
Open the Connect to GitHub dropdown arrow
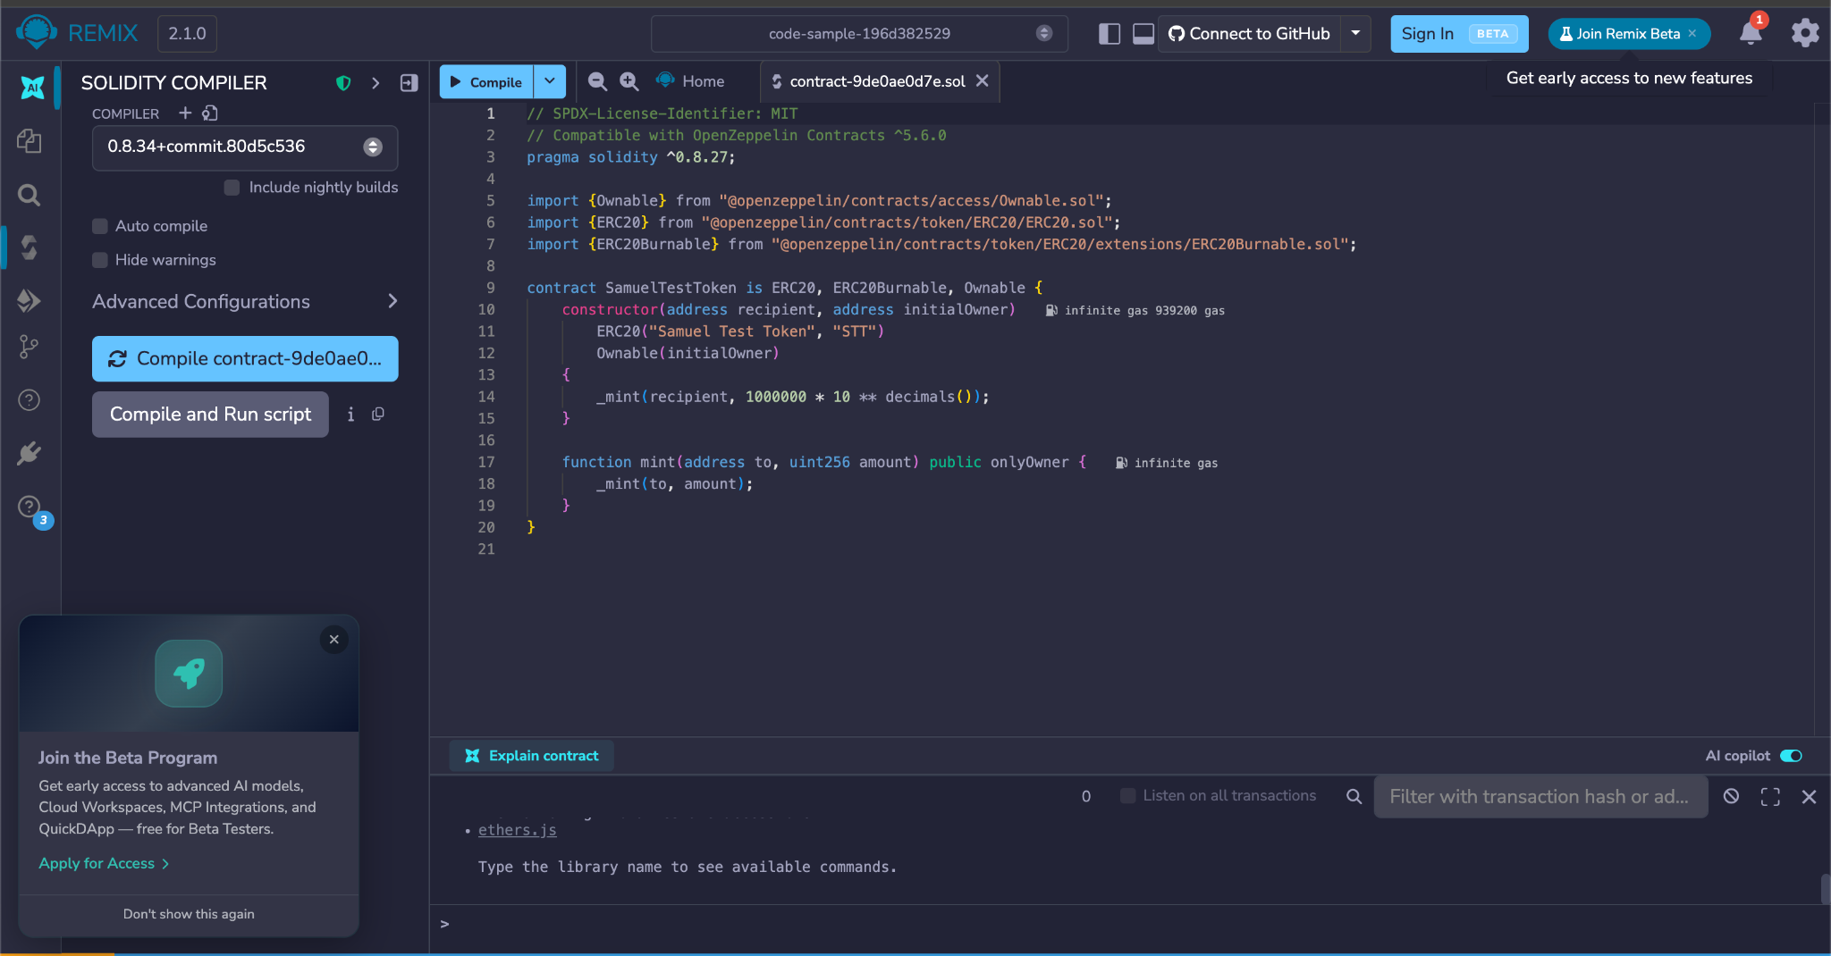pyautogui.click(x=1355, y=34)
